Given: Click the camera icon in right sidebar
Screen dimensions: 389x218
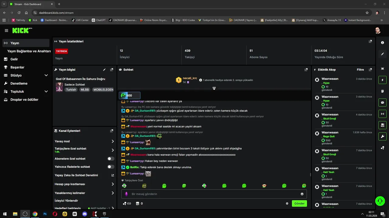Looking at the screenshot, I should 382,125.
